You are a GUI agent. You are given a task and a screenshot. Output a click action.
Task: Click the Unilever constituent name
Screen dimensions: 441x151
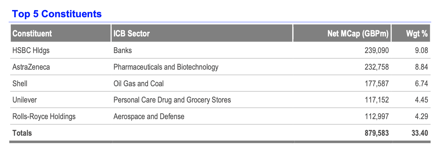tap(25, 100)
